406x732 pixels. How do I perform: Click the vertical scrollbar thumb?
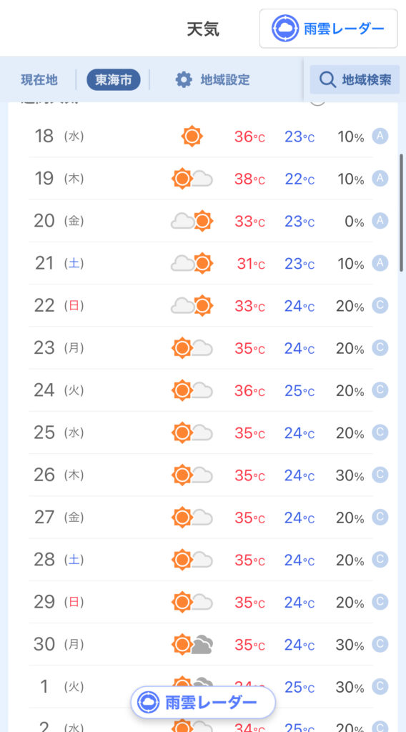point(401,212)
